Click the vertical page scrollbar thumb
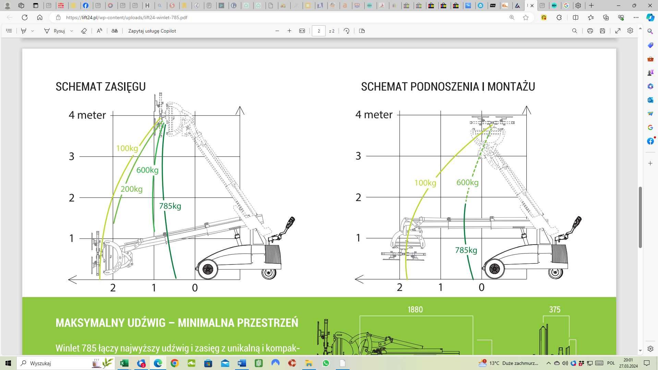Image resolution: width=658 pixels, height=370 pixels. [640, 217]
